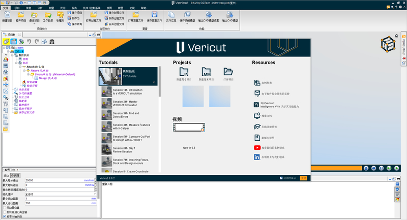Click the home view icon above the view cube

point(396,36)
